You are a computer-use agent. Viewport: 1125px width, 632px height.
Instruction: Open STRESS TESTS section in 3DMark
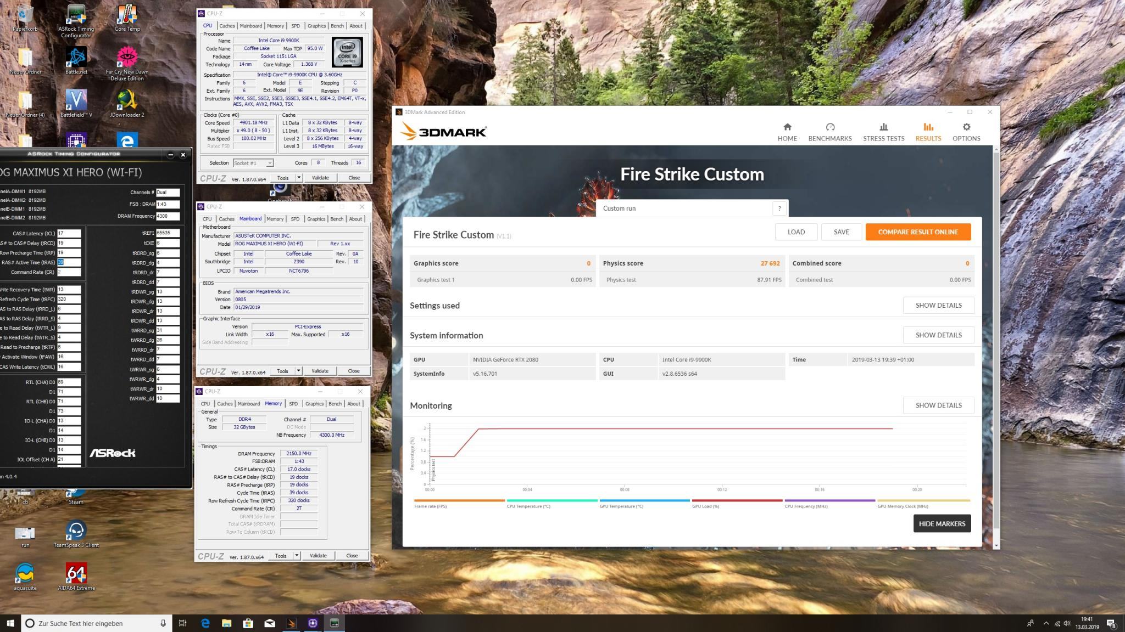(x=883, y=132)
